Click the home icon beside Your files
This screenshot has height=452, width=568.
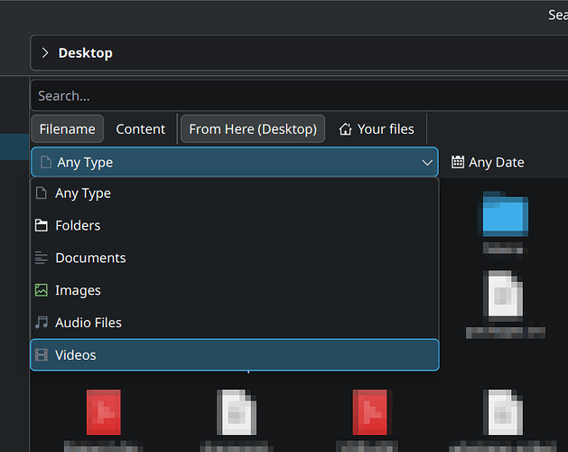345,129
